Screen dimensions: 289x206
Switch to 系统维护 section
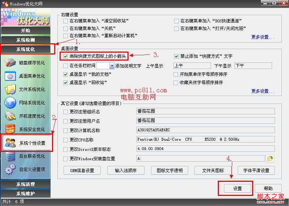point(25,193)
